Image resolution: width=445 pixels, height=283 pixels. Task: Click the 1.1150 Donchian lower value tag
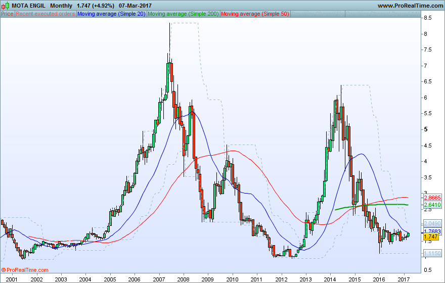(x=432, y=253)
